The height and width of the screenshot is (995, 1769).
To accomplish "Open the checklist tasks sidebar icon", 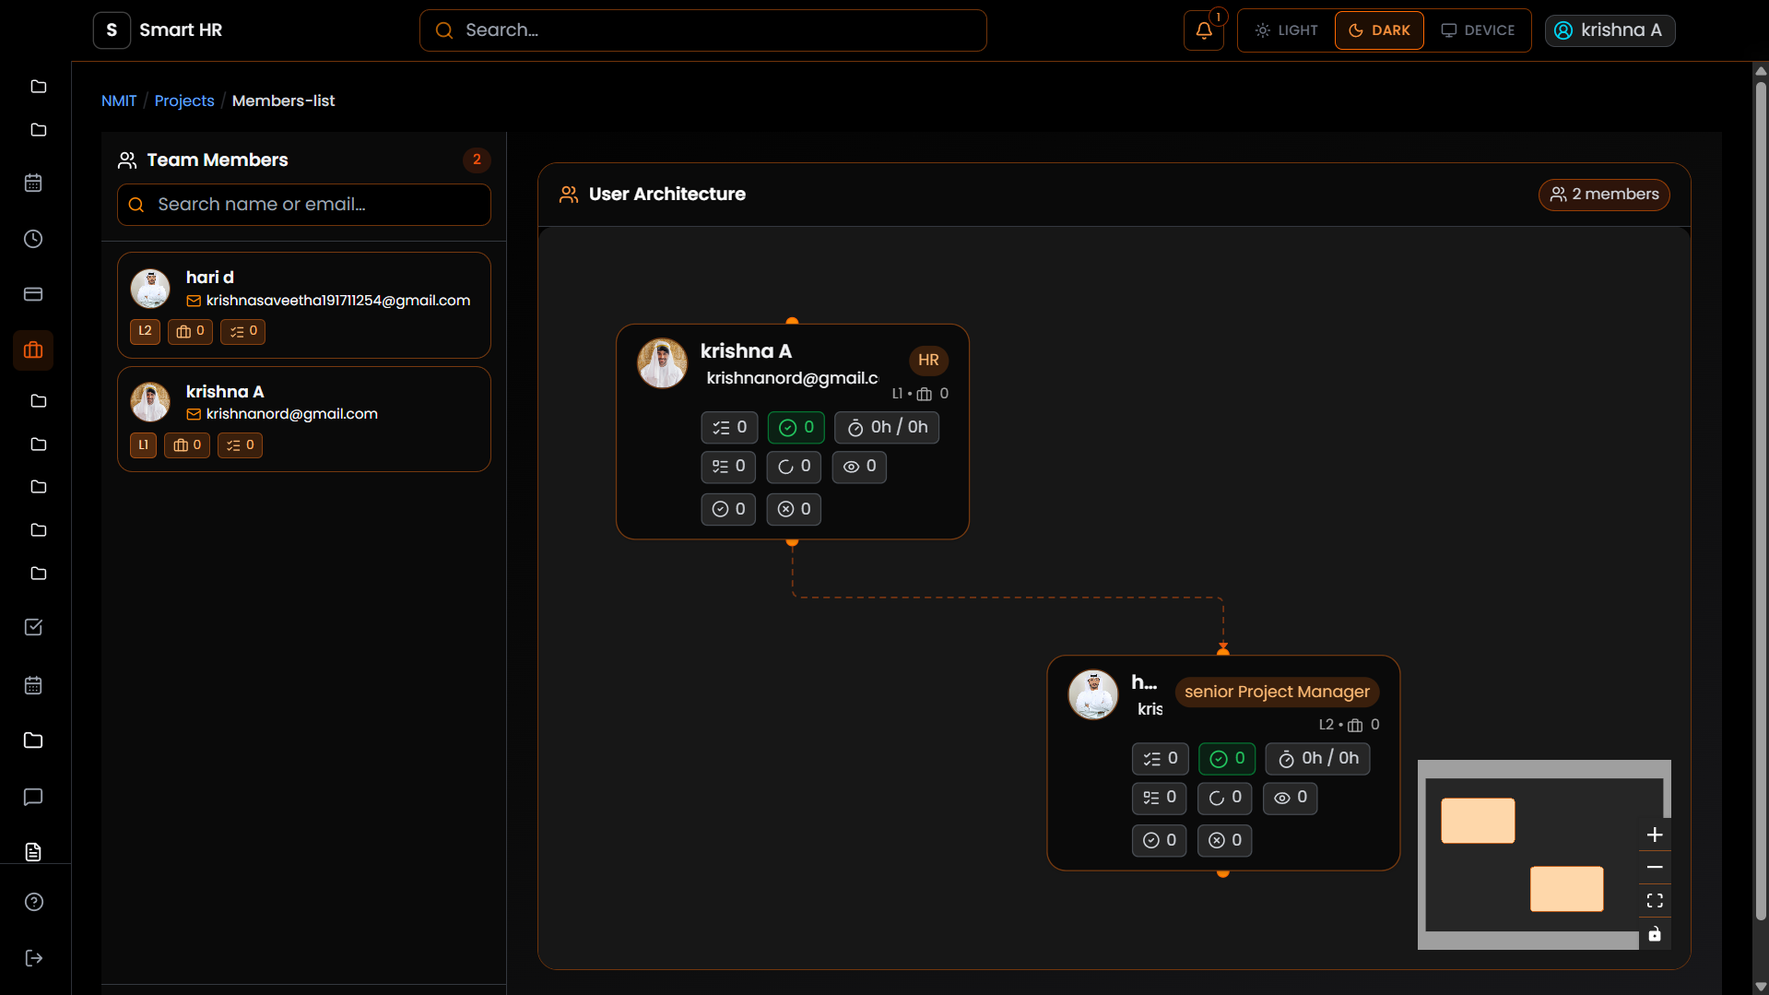I will coord(33,627).
